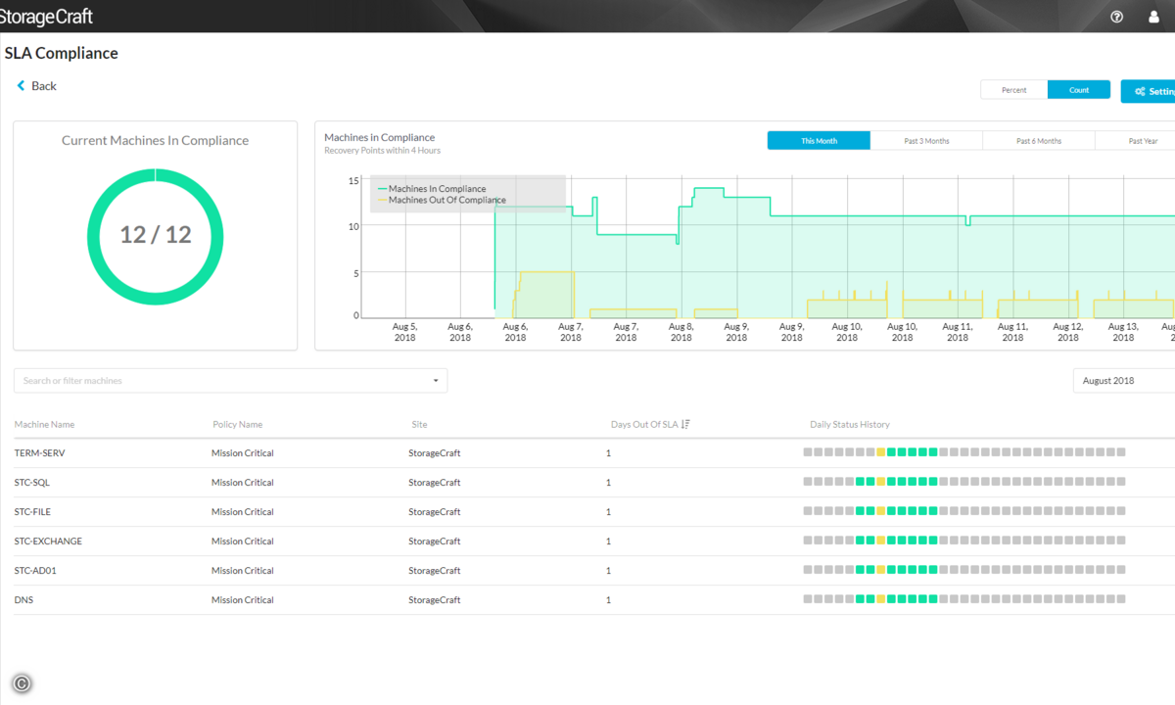Click the 12 / 12 compliance donut chart
This screenshot has width=1175, height=705.
pos(156,236)
